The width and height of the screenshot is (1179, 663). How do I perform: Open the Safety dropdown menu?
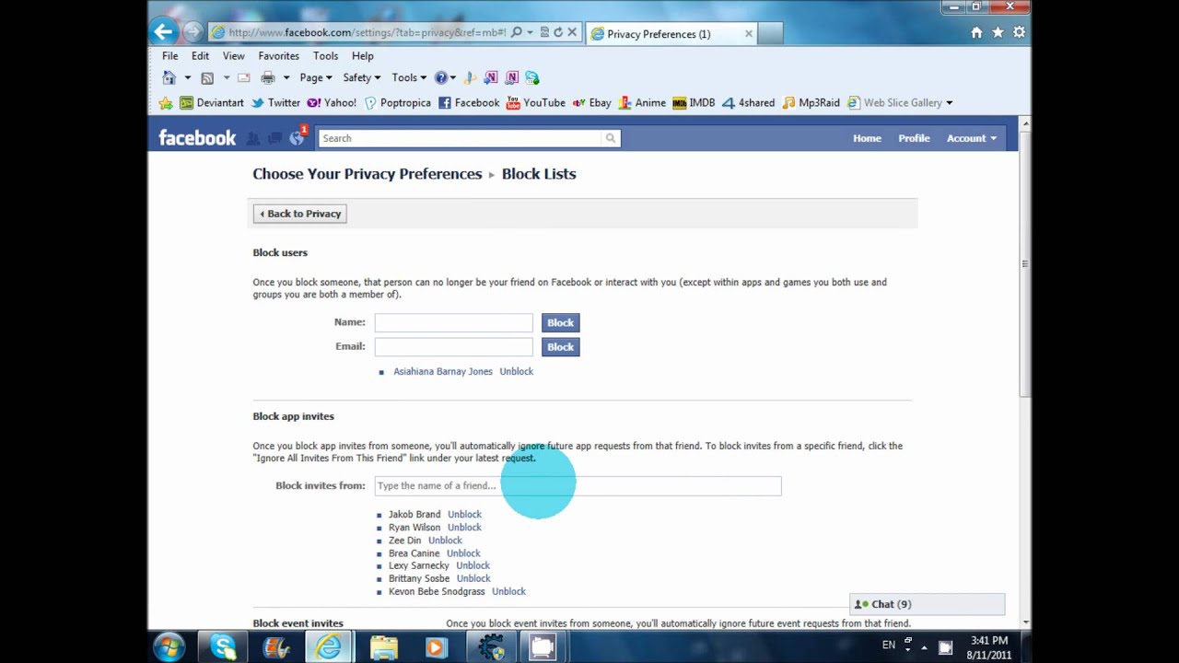click(x=361, y=77)
